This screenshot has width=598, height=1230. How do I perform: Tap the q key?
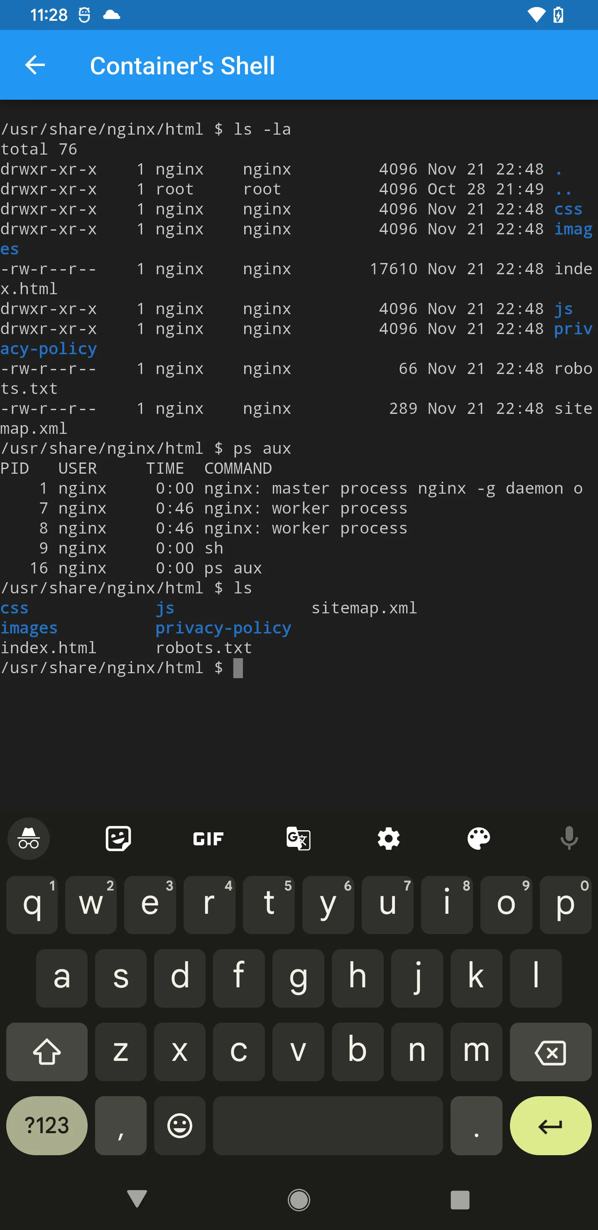32,905
